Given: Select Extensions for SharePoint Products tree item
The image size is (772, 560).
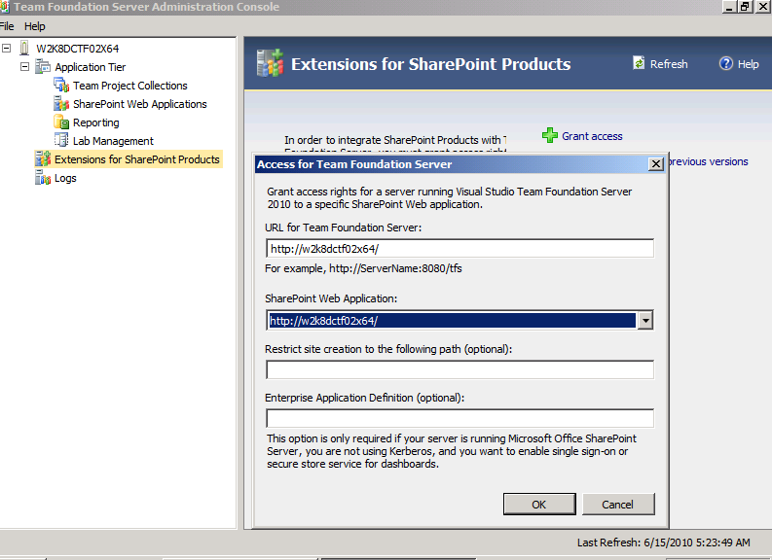Looking at the screenshot, I should (x=137, y=159).
